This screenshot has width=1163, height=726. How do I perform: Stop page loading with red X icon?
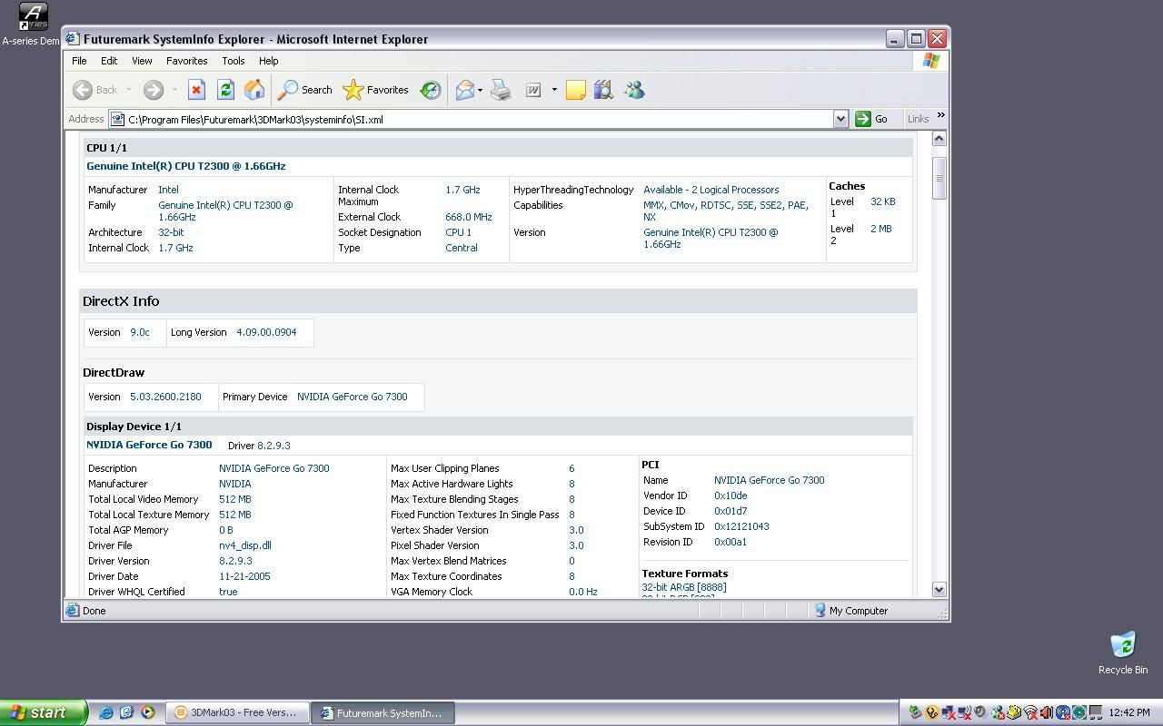196,90
